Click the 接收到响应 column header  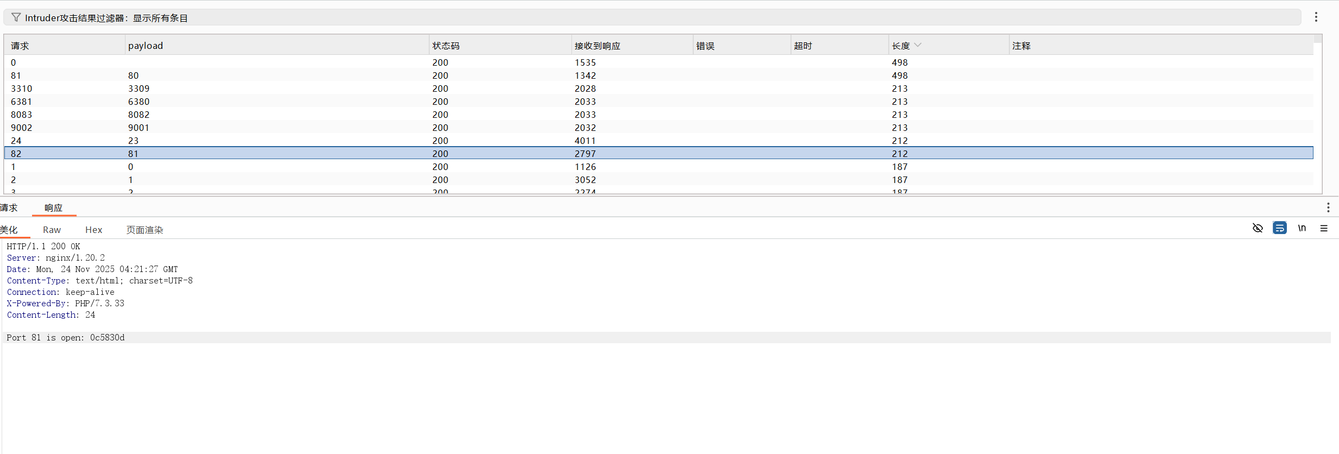[x=597, y=46]
